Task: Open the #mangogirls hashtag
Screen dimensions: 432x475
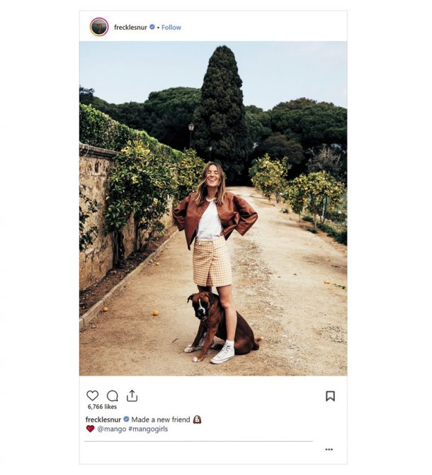Action: pos(148,429)
